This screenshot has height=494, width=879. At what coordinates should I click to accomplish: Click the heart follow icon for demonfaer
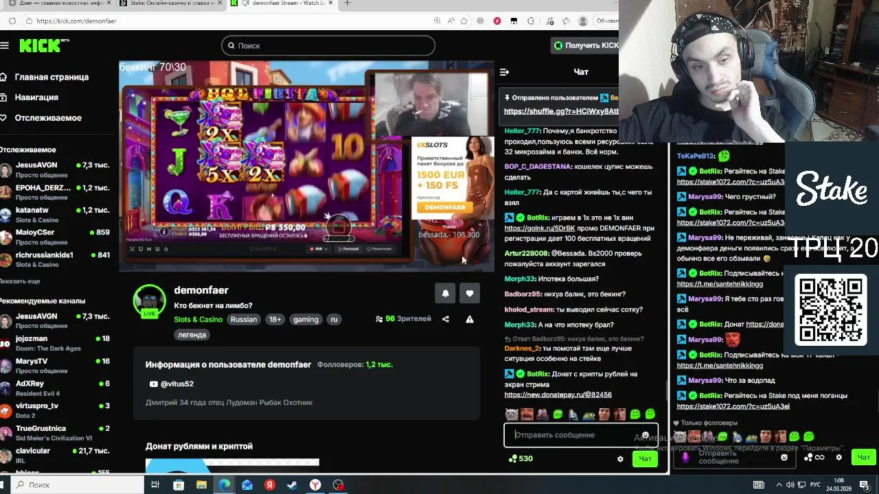(470, 293)
